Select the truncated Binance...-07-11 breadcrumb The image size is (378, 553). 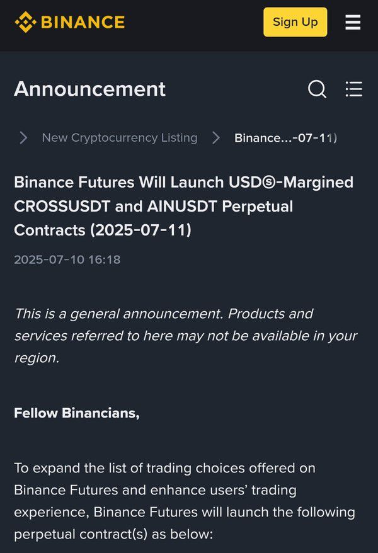(285, 138)
